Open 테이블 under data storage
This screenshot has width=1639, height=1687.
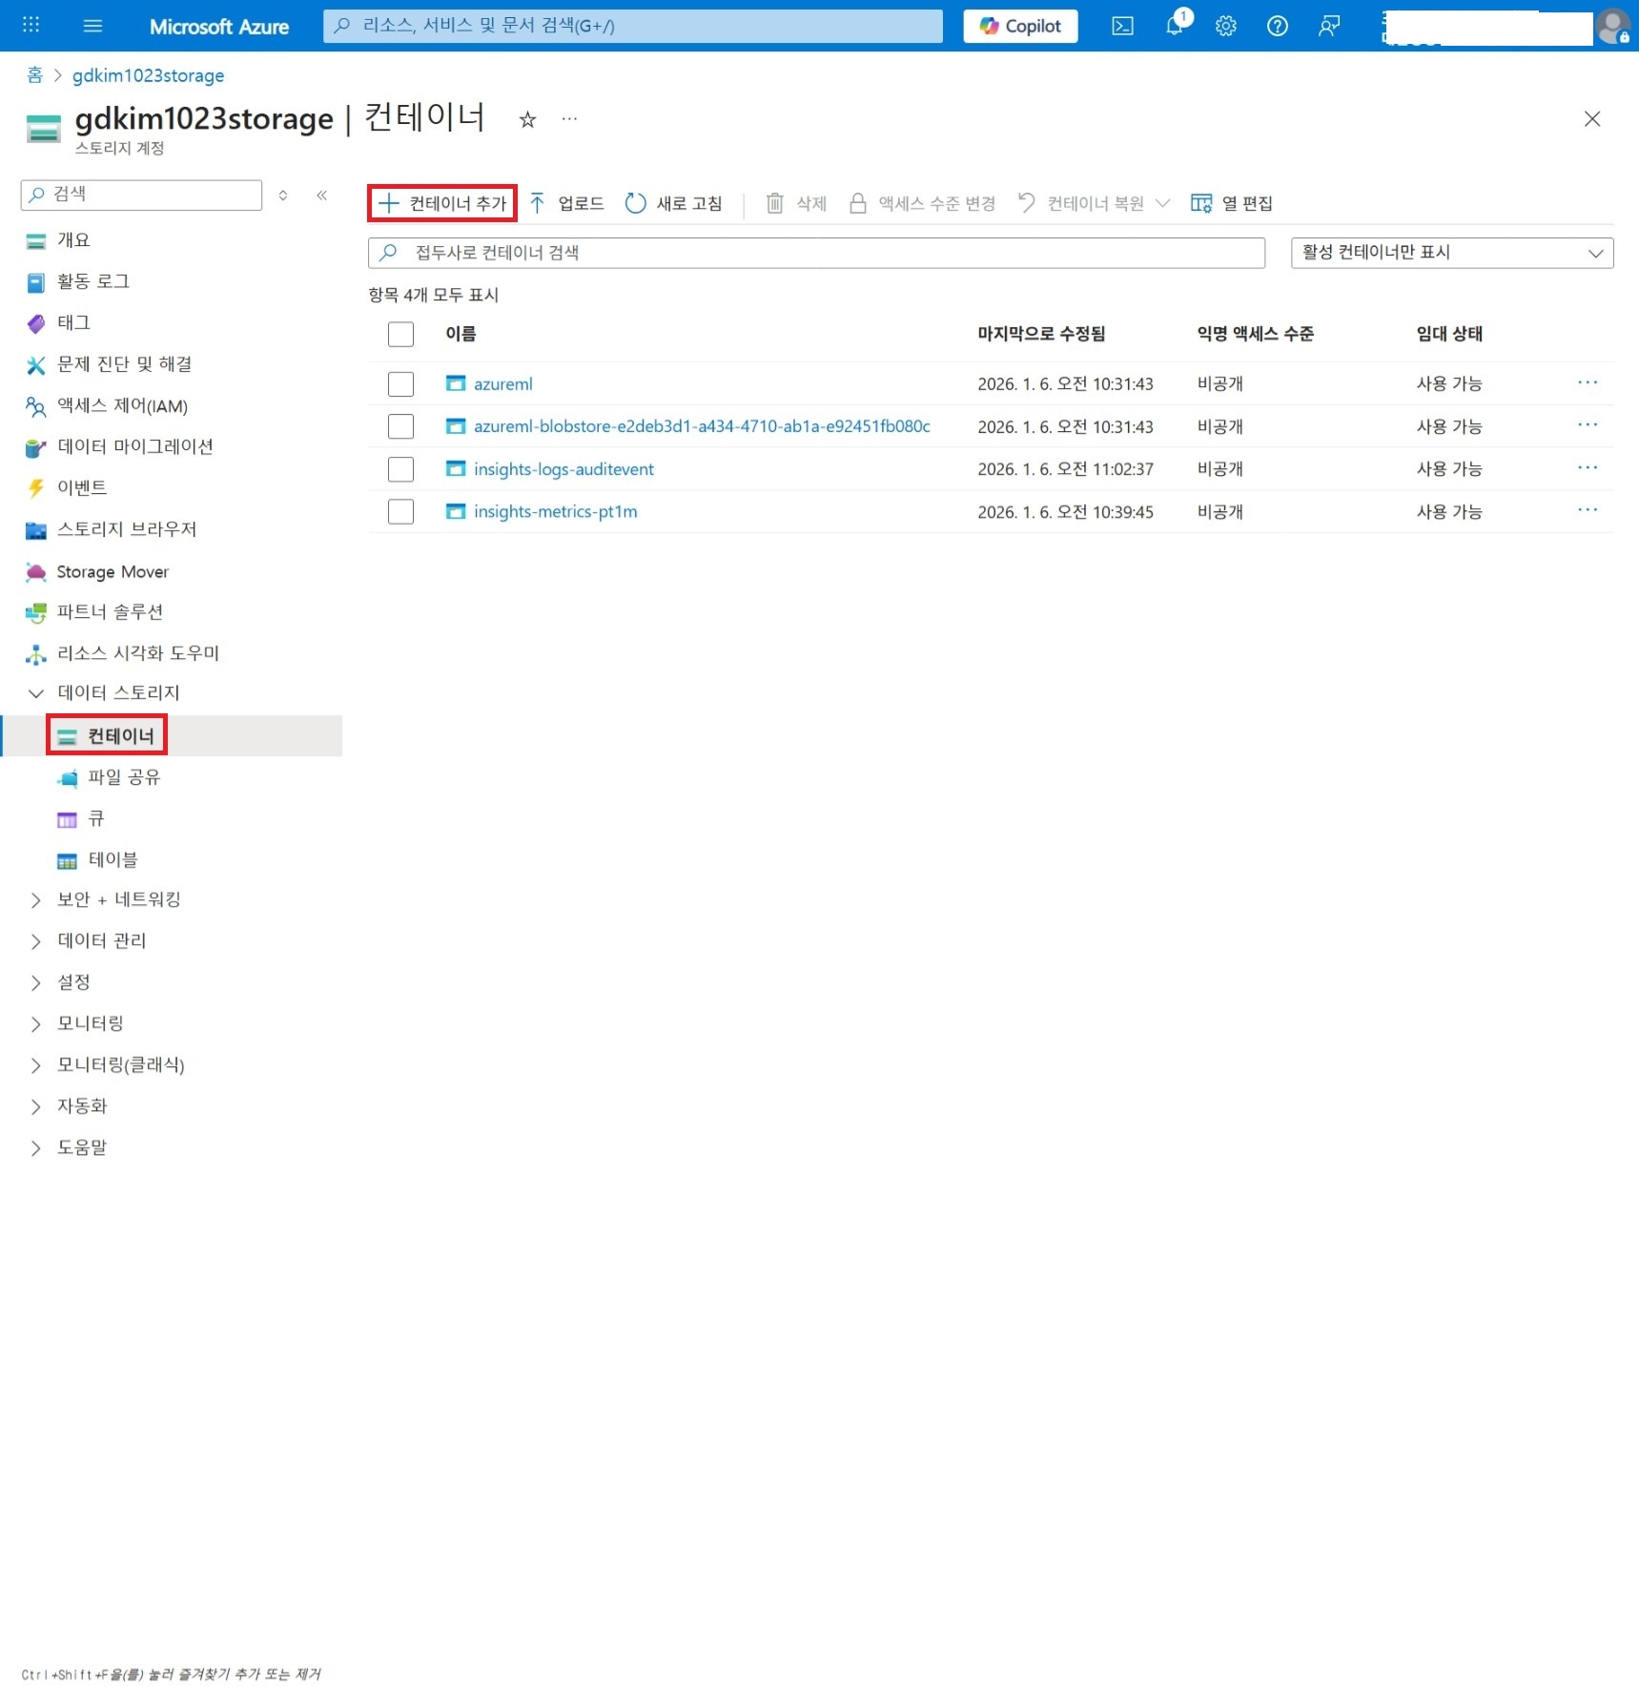(x=113, y=860)
